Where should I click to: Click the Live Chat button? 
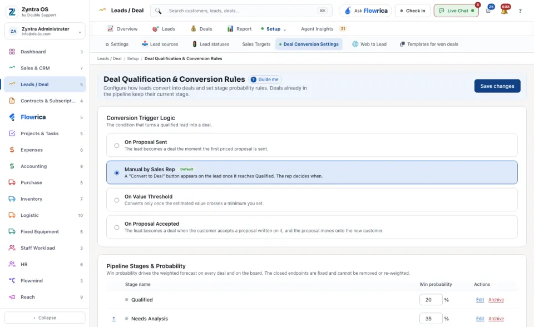pos(456,11)
